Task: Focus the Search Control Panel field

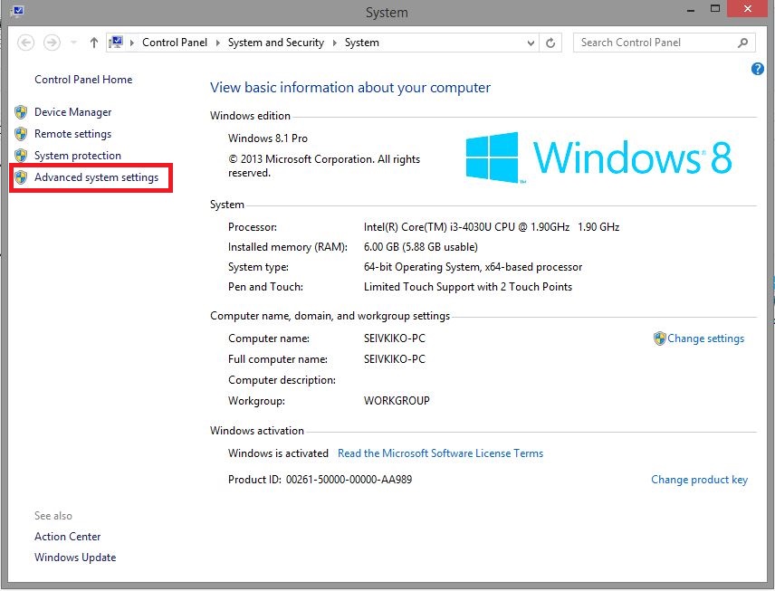Action: pyautogui.click(x=654, y=43)
